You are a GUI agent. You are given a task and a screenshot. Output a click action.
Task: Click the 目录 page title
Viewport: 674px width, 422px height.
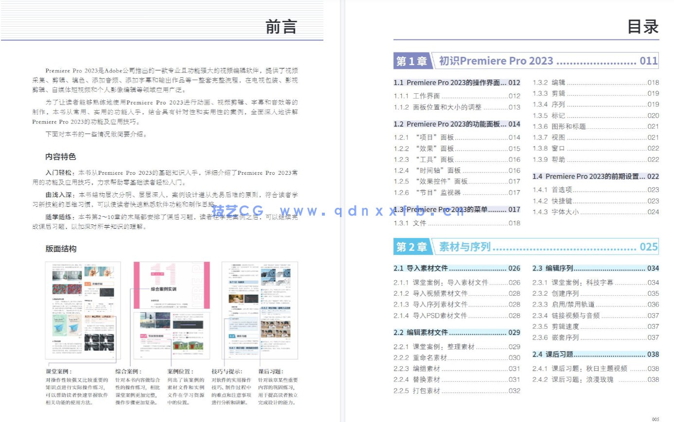pyautogui.click(x=643, y=27)
